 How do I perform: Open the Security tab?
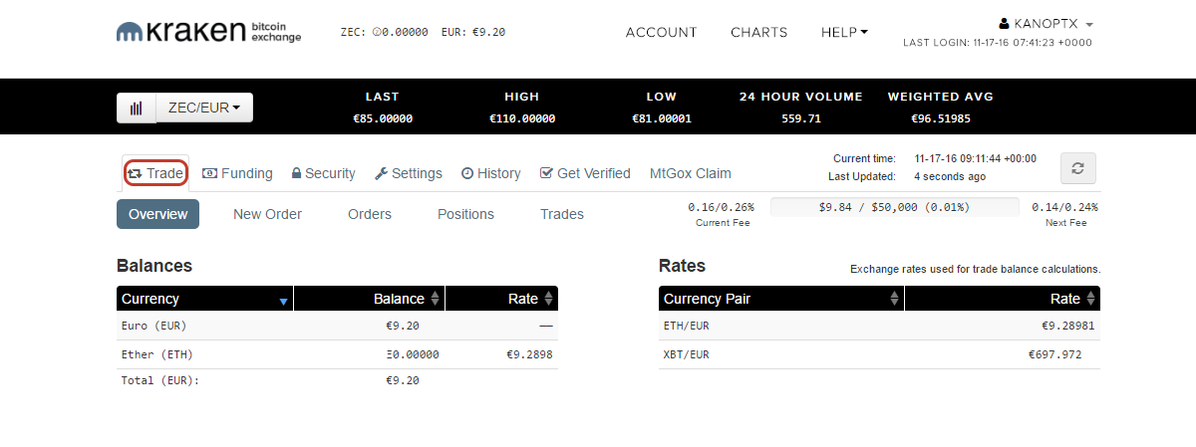click(x=323, y=173)
